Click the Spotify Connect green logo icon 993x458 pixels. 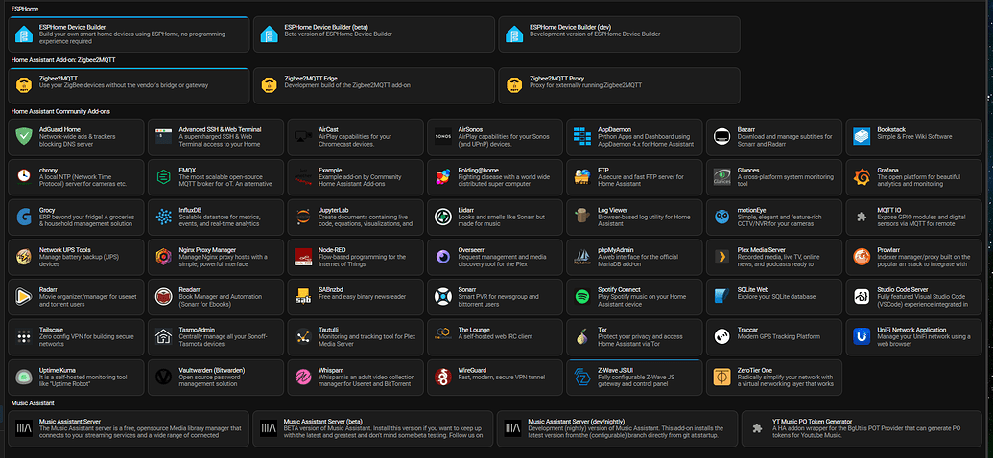point(582,297)
